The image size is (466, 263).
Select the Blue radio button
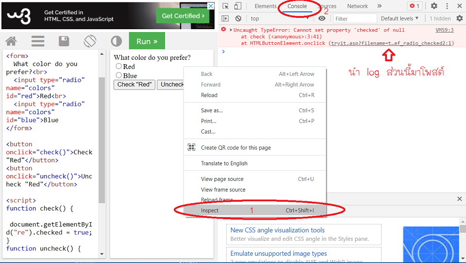[118, 75]
